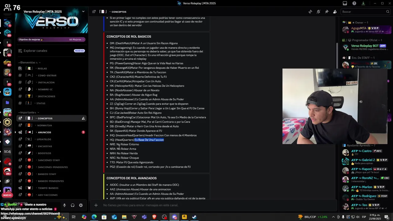This screenshot has width=393, height=221.
Task: Click the add members icon beside conceptos
Action: click(x=83, y=118)
